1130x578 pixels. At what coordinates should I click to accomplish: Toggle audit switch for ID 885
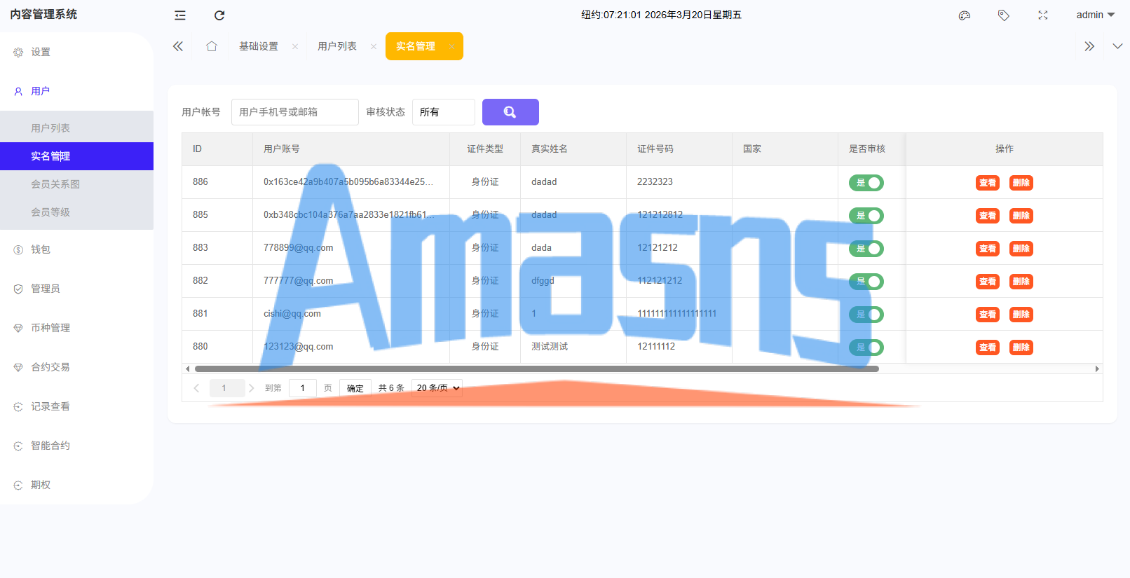(x=866, y=216)
